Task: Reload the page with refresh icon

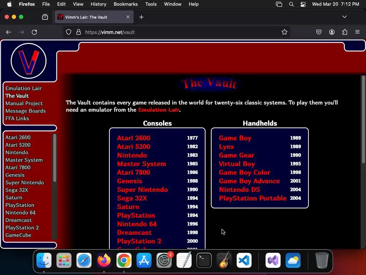Action: pos(34,32)
